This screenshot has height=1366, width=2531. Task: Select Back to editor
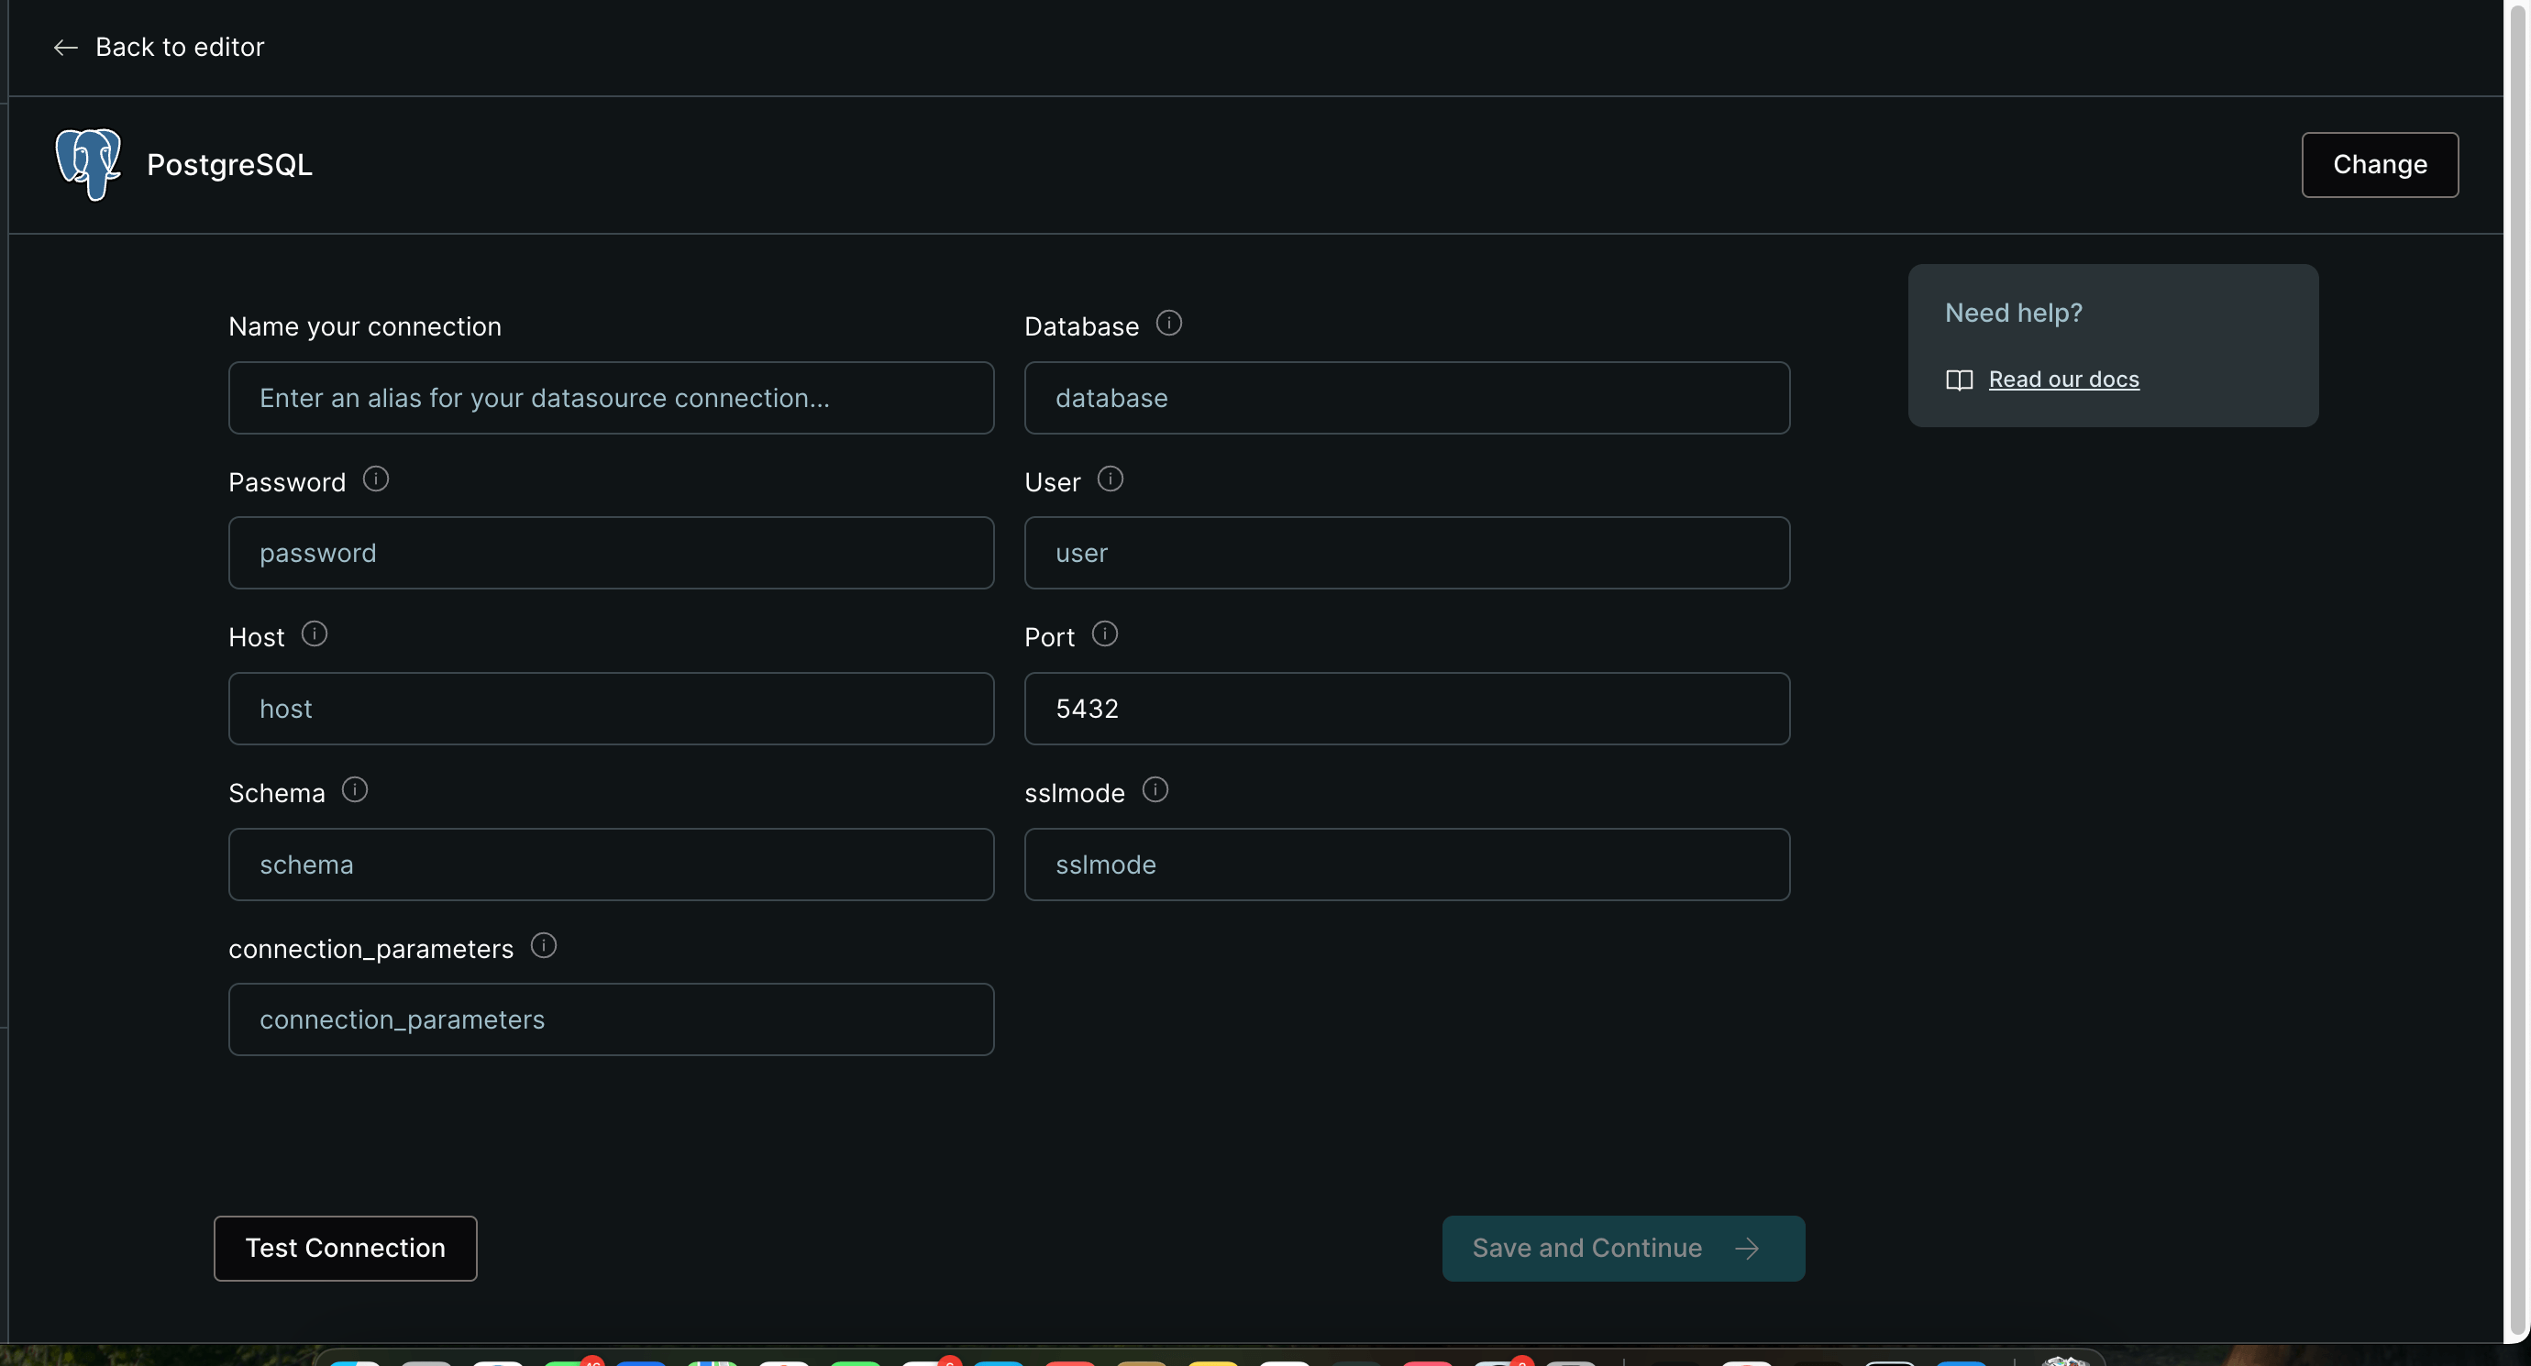(x=179, y=46)
